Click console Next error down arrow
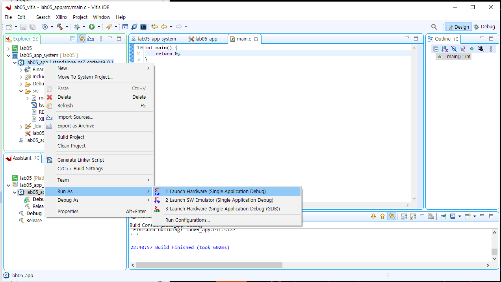Screen dimensions: 501x282 pos(373,216)
